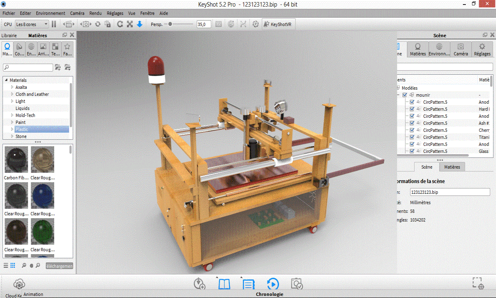Open the CPU cores dropdown
The image size is (496, 298).
[x=31, y=24]
